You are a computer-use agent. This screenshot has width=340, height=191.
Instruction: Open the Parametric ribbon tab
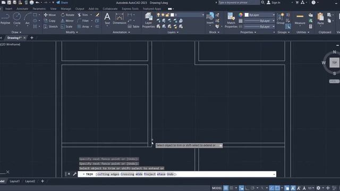pyautogui.click(x=39, y=8)
